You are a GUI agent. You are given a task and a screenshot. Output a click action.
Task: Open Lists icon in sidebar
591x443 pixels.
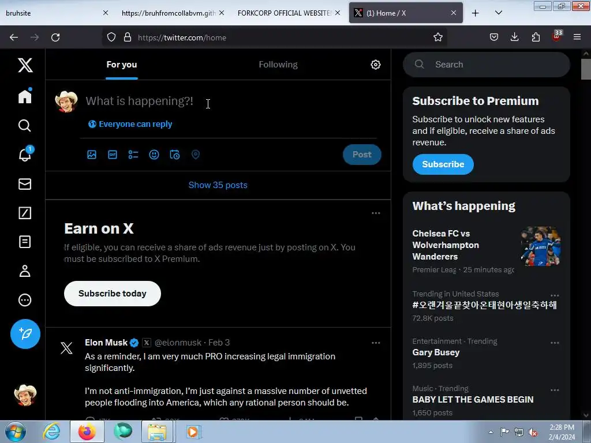coord(25,242)
